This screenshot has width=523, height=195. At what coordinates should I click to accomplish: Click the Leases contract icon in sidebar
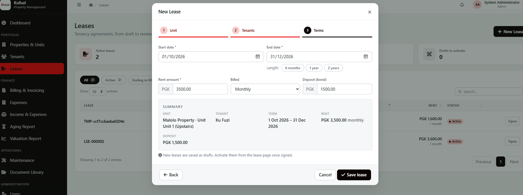[x=4, y=69]
